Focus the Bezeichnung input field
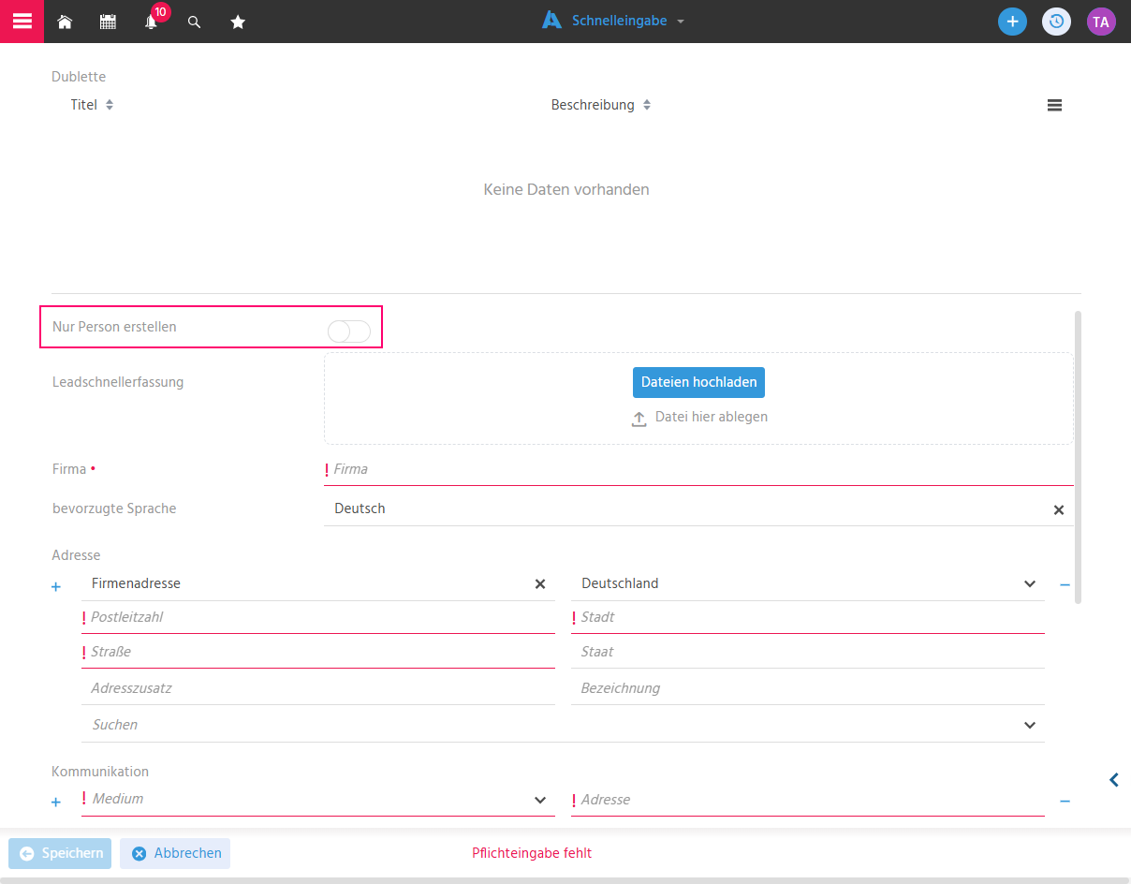Screen dimensions: 1131x884 pos(807,688)
